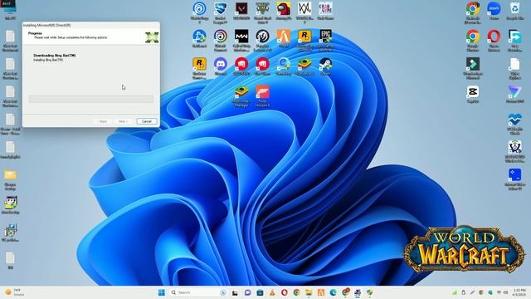Viewport: 531px width, 299px height.
Task: Open the Windows Start menu
Action: pyautogui.click(x=162, y=292)
